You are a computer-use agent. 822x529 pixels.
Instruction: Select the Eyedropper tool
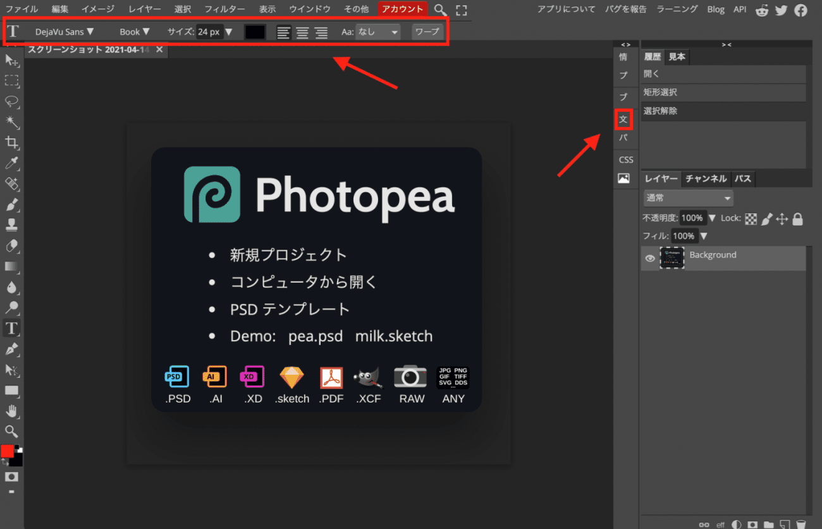tap(11, 163)
